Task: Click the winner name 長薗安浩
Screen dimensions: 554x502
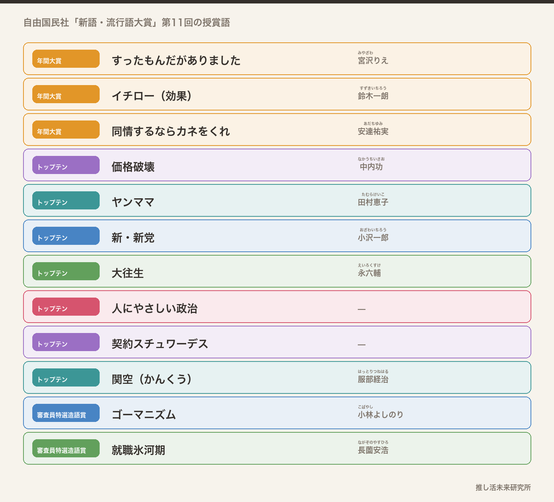Action: pos(373,450)
